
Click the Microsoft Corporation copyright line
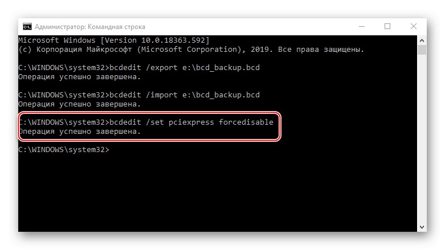191,50
